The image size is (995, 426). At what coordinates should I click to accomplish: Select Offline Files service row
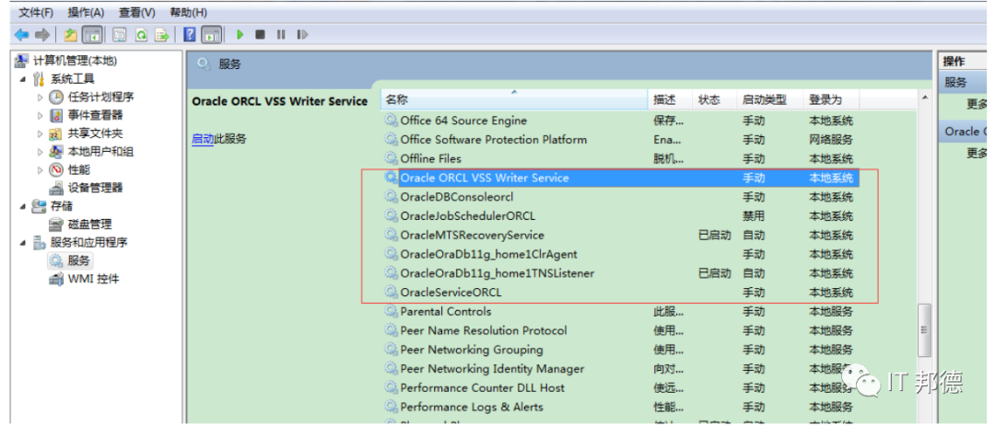621,158
